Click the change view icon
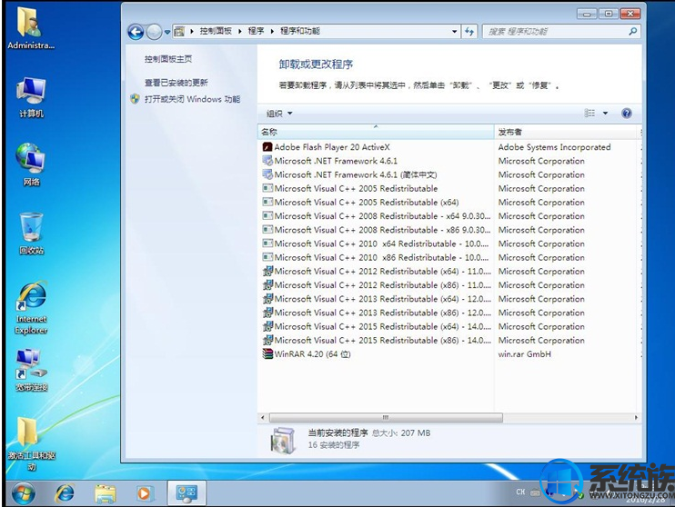 tap(589, 113)
